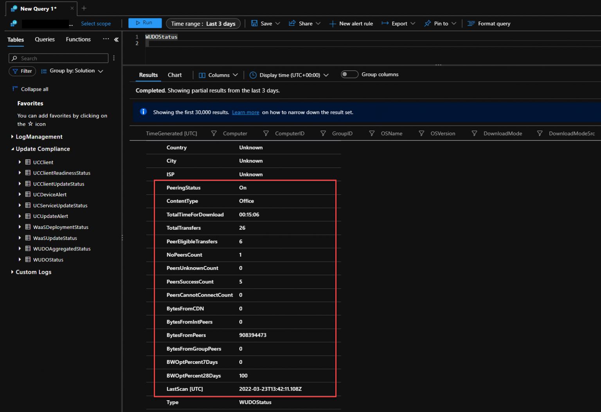Click the Learn more link
Viewport: 601px width, 412px height.
pos(245,112)
